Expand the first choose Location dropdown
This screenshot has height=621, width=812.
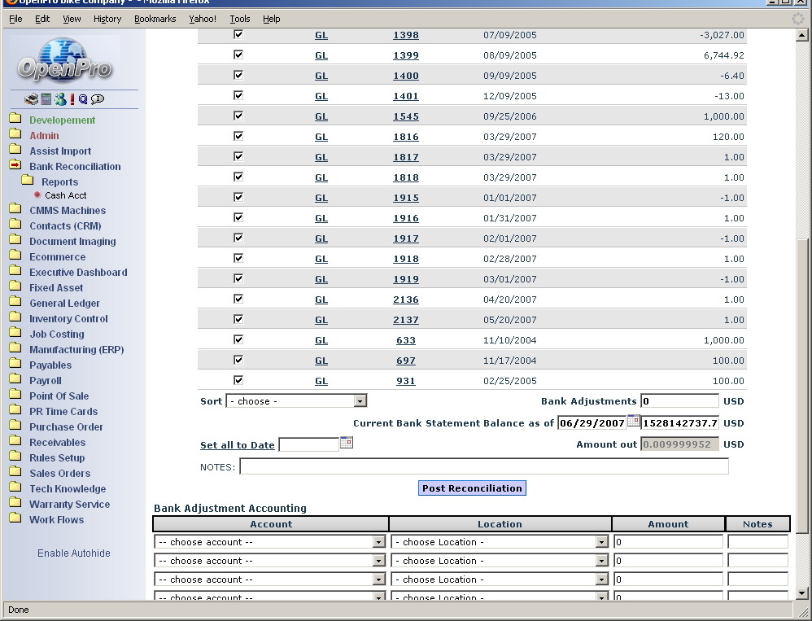pyautogui.click(x=500, y=542)
